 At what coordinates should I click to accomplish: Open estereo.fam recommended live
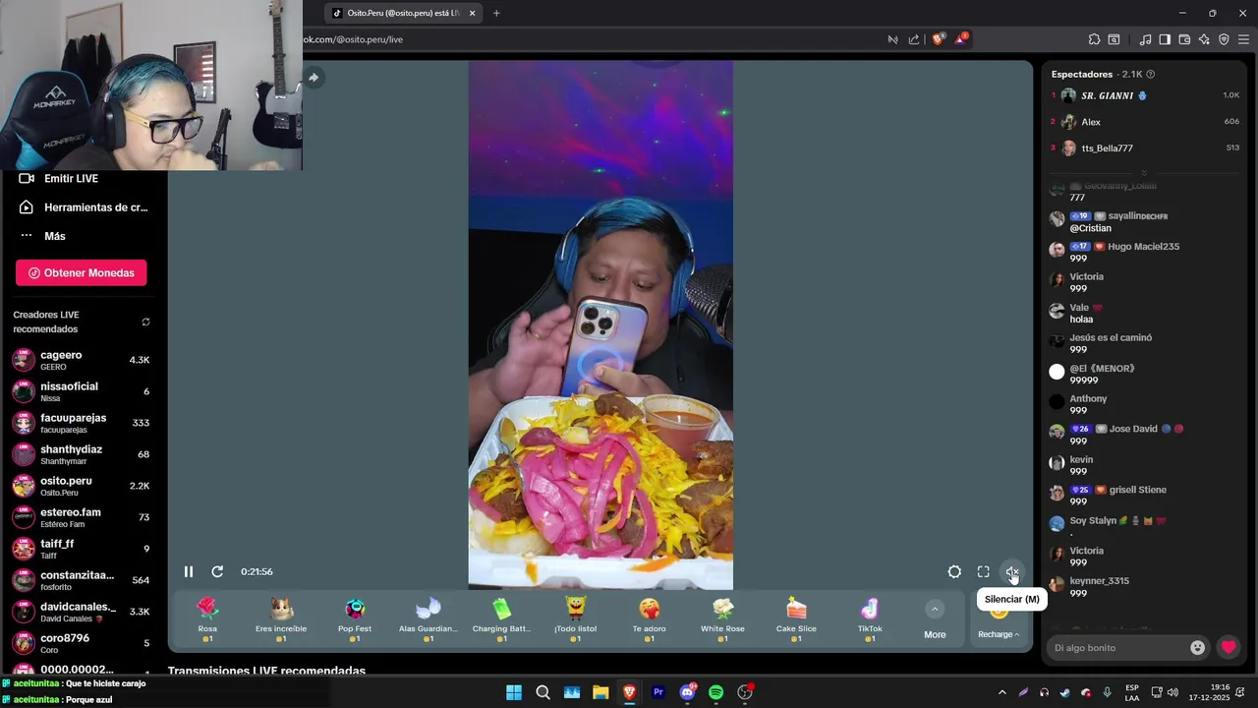[x=81, y=517]
